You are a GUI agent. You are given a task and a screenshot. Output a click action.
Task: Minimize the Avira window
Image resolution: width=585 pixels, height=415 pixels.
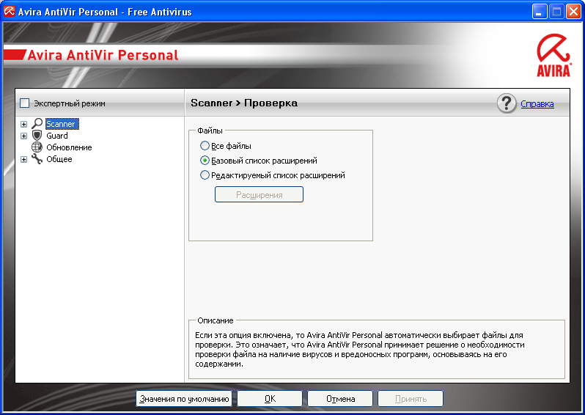539,12
